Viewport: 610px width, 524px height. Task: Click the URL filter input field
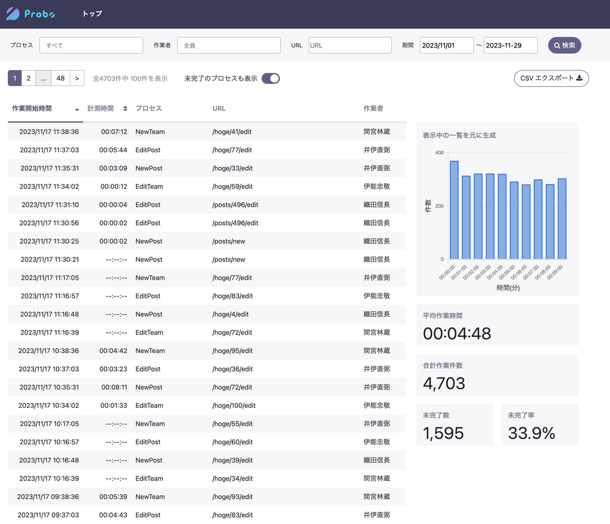click(350, 45)
